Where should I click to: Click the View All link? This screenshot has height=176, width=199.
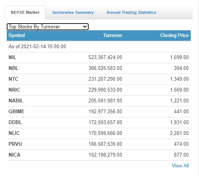[x=180, y=166]
